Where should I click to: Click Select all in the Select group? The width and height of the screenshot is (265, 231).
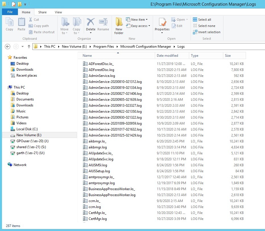(x=203, y=19)
